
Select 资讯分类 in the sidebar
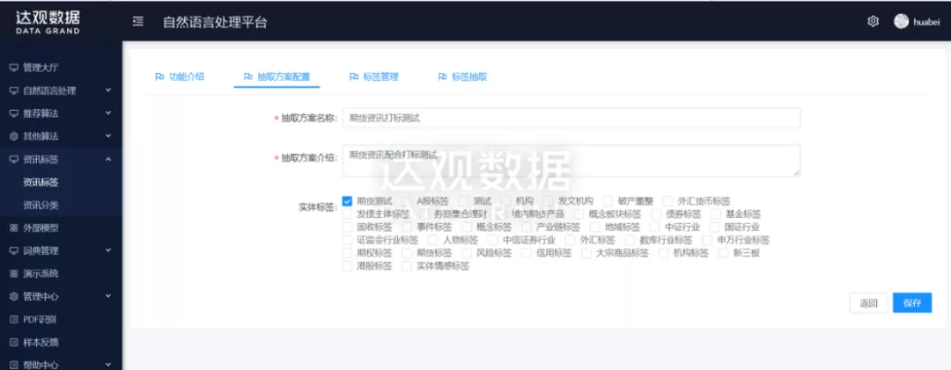(x=41, y=205)
